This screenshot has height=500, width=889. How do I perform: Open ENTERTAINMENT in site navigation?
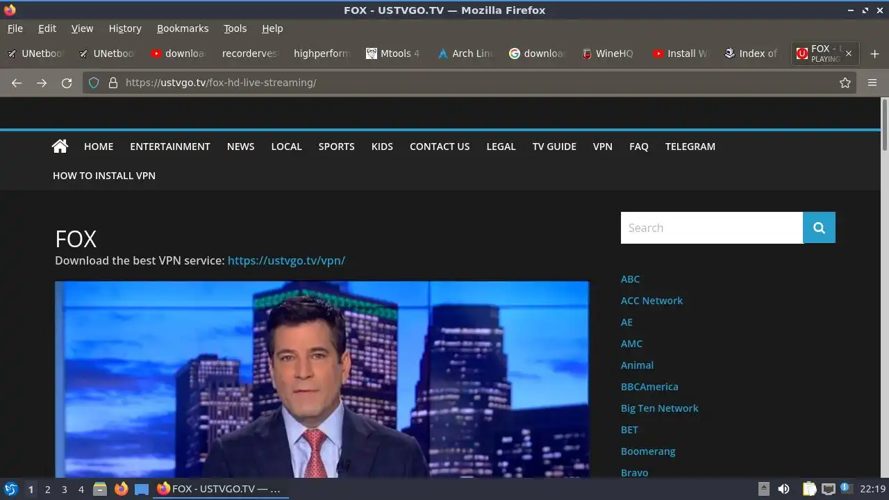170,147
